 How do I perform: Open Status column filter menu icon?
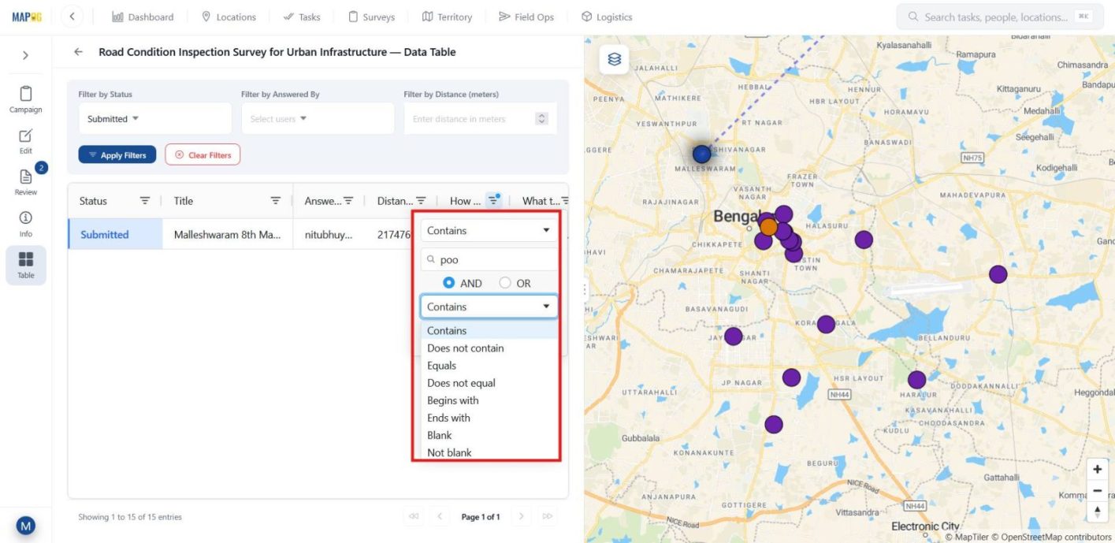pos(145,201)
